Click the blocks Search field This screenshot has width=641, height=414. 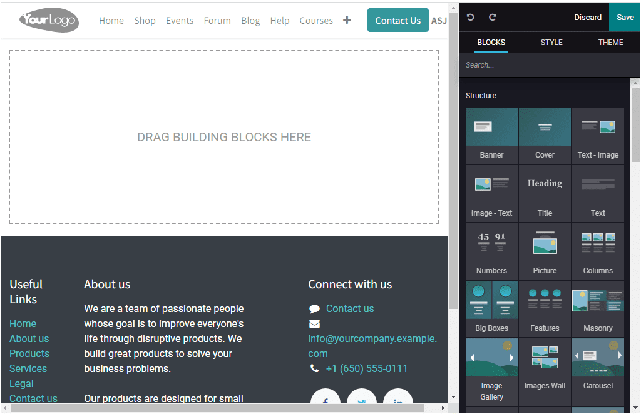click(545, 64)
